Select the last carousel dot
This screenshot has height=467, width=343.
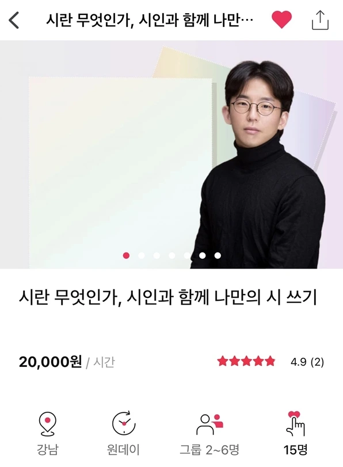218,255
